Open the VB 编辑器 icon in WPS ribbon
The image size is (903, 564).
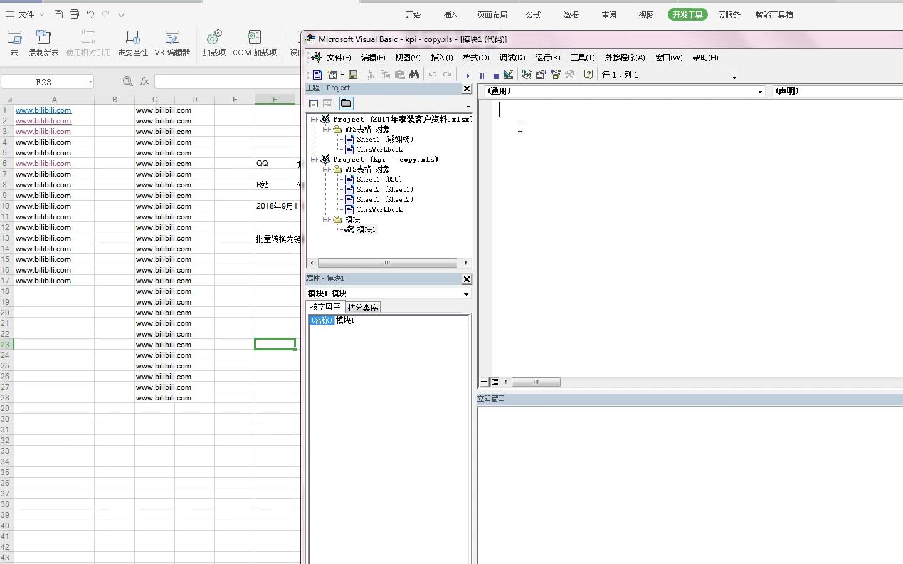172,38
